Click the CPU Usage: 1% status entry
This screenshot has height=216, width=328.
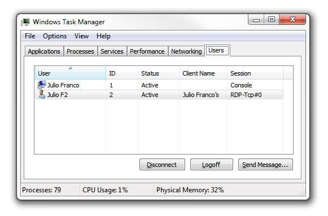tap(105, 190)
